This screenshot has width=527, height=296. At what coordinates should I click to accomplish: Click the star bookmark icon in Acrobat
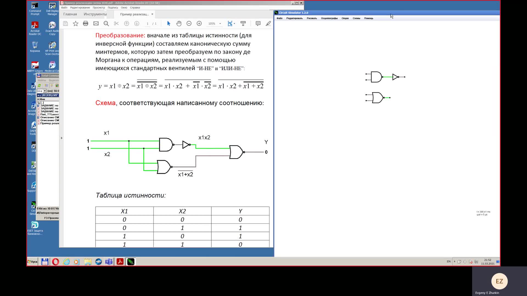click(x=75, y=24)
